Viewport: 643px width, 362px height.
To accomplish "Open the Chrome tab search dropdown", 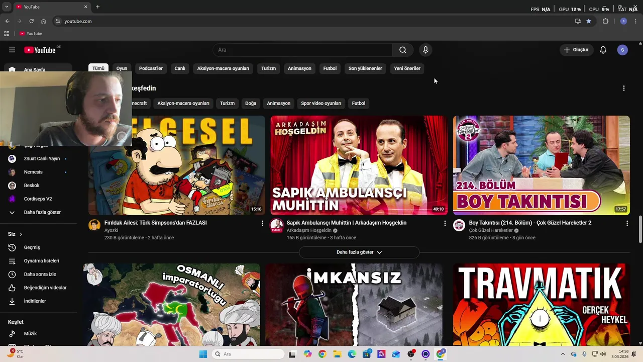I will [7, 7].
